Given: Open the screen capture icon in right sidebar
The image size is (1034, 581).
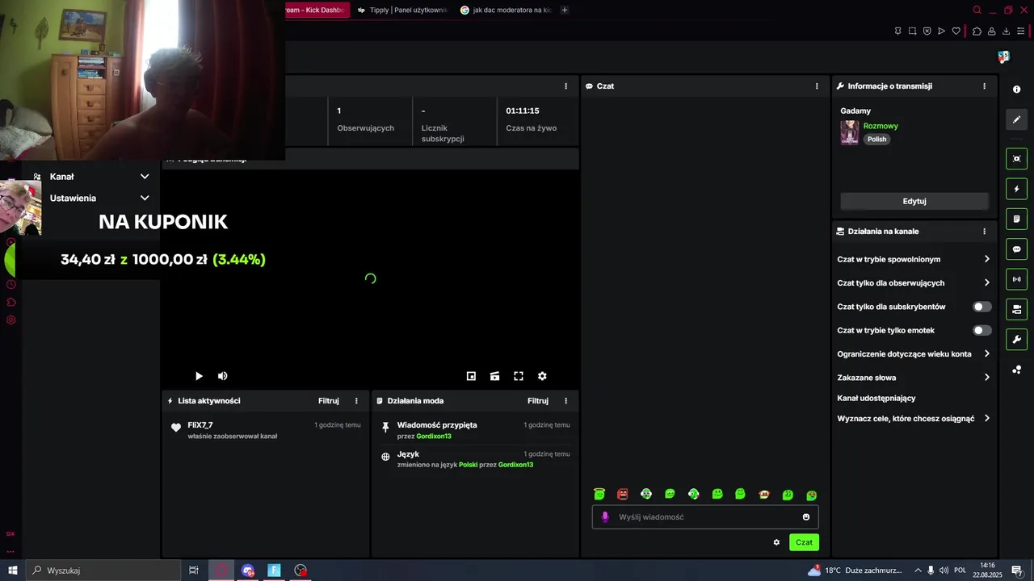Looking at the screenshot, I should coord(1016,159).
